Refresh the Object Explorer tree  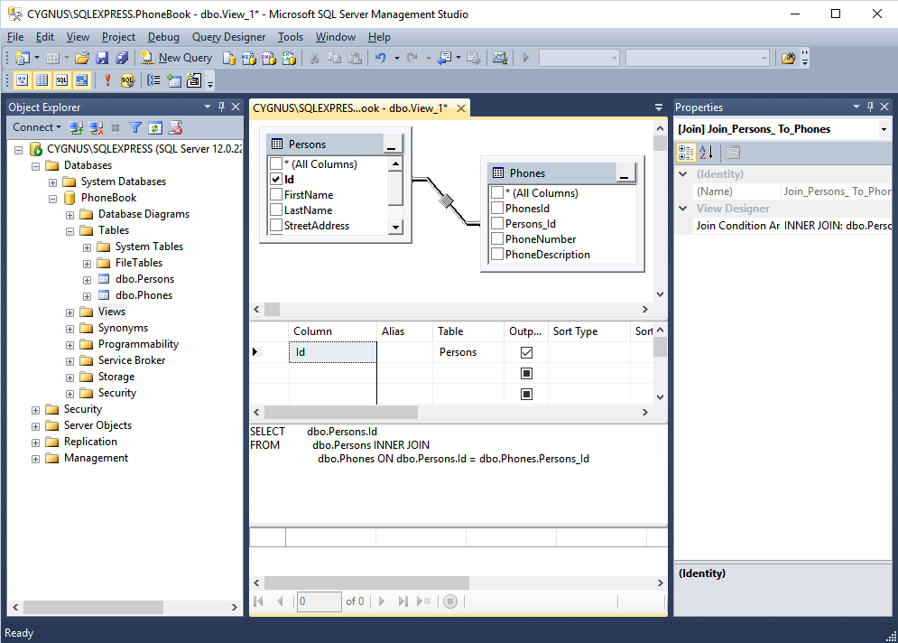(x=155, y=128)
